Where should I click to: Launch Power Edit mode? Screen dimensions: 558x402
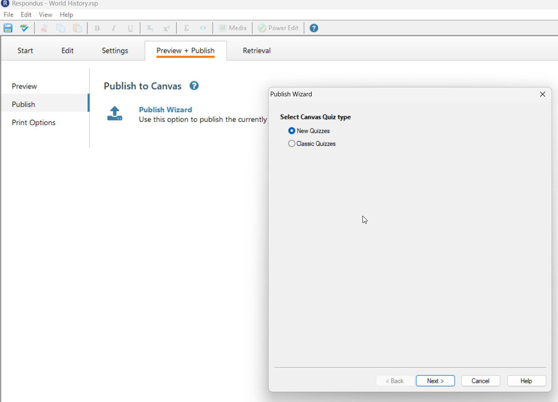[278, 28]
